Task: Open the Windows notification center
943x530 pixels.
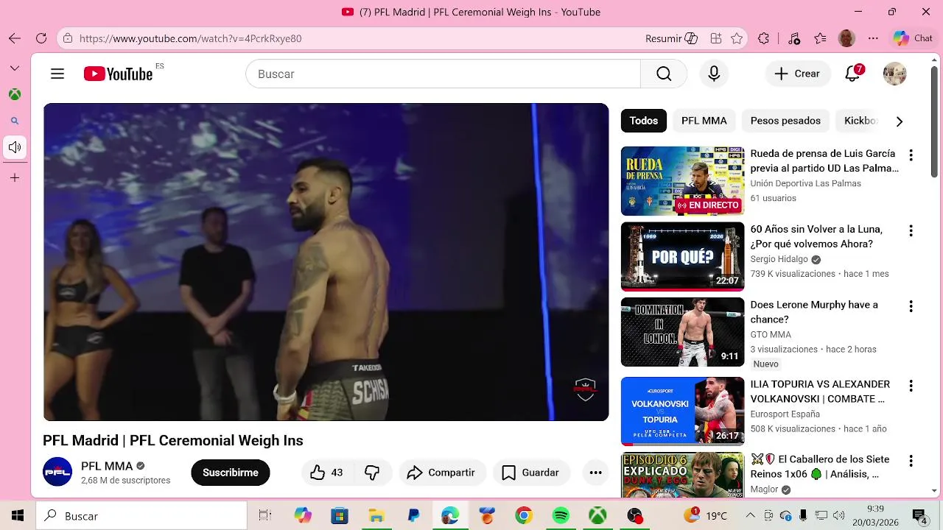Action: 919,516
